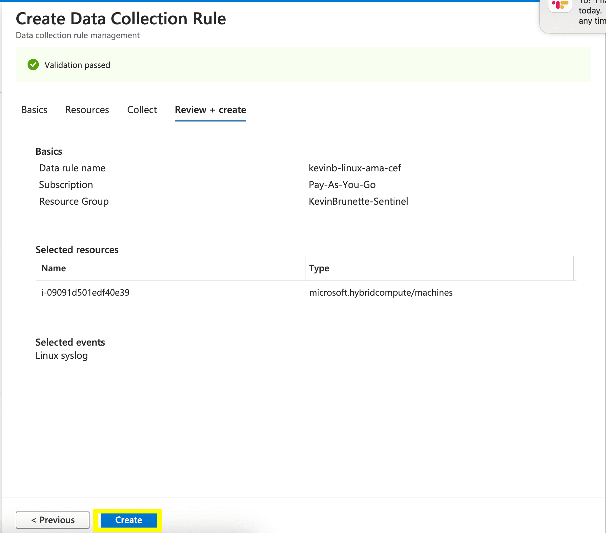This screenshot has height=533, width=606.
Task: Click the KevinBrunette-Sentinel resource group value
Action: (x=358, y=201)
